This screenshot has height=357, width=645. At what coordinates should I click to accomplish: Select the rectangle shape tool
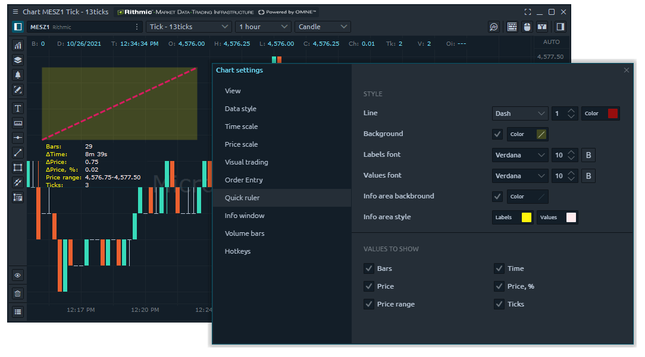point(18,168)
